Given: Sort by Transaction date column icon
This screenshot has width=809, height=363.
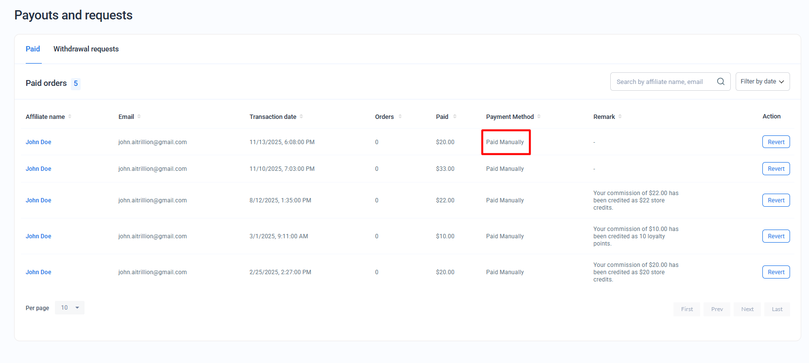Looking at the screenshot, I should [301, 116].
